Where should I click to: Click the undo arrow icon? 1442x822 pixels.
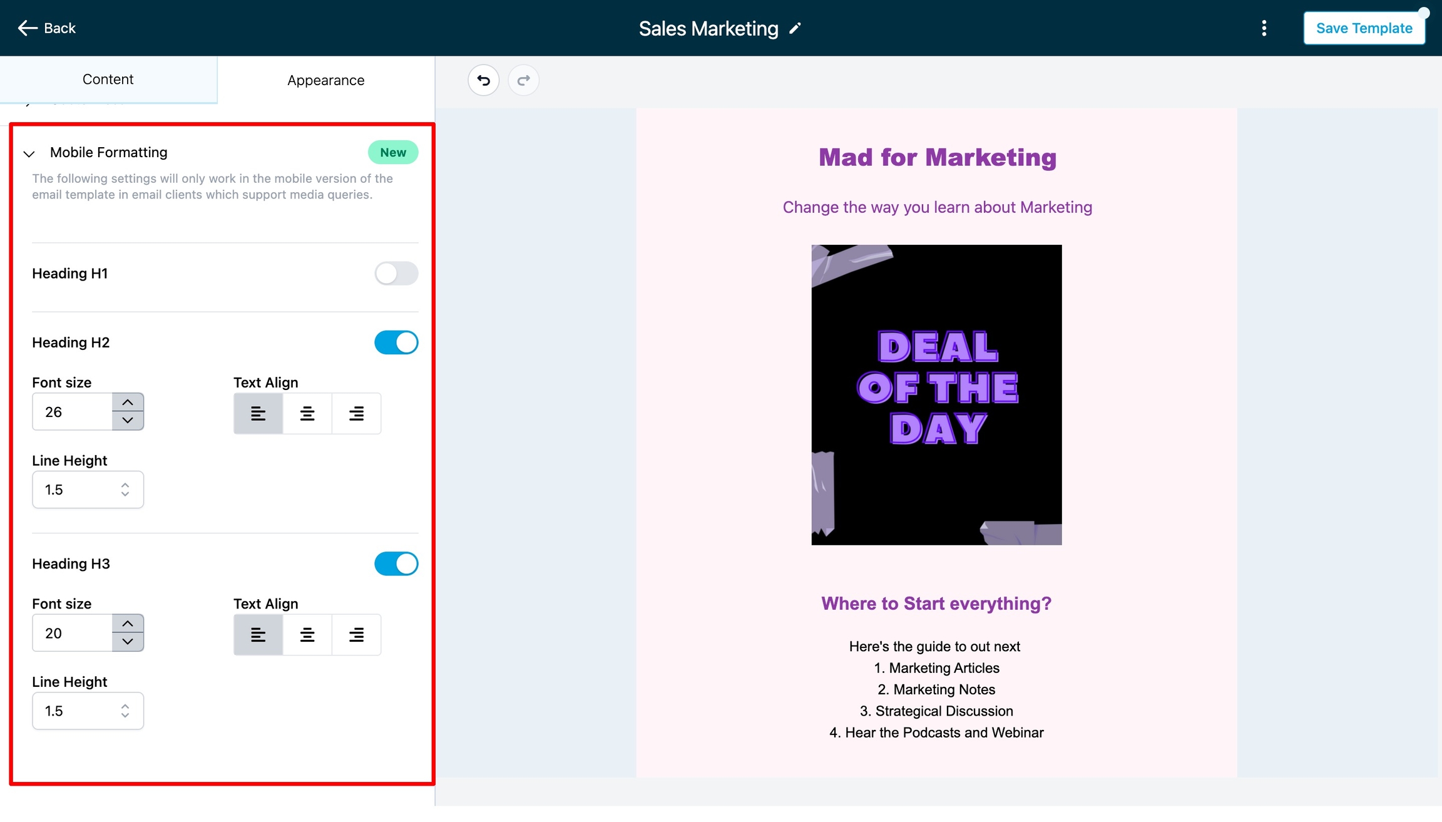click(483, 80)
